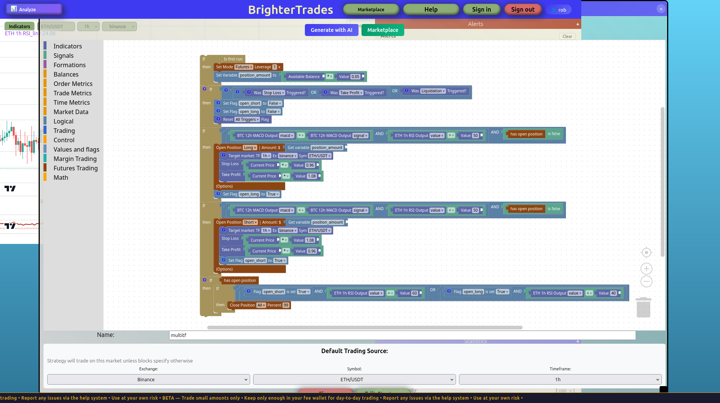Zoom in the block workspace
This screenshot has height=403, width=720.
pyautogui.click(x=646, y=269)
